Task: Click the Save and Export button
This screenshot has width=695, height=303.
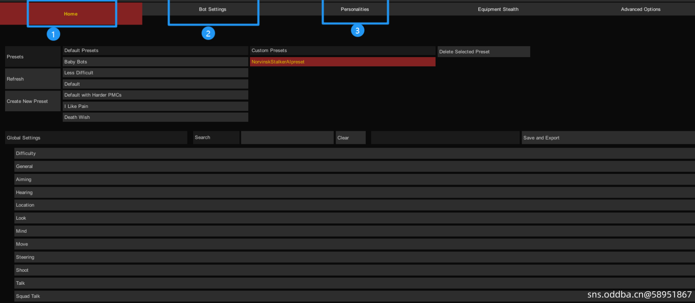Action: coord(607,138)
